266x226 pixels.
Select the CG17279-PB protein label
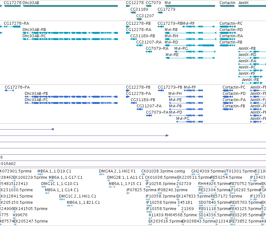coord(170,87)
